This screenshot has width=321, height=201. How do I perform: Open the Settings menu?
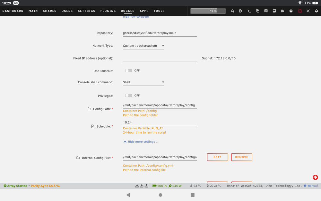[87, 11]
